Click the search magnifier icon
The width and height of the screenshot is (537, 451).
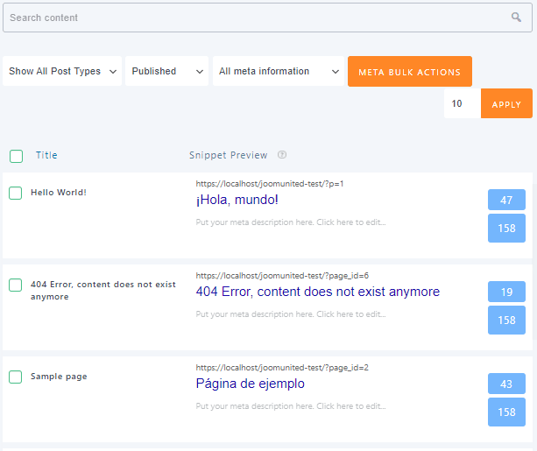pos(516,18)
